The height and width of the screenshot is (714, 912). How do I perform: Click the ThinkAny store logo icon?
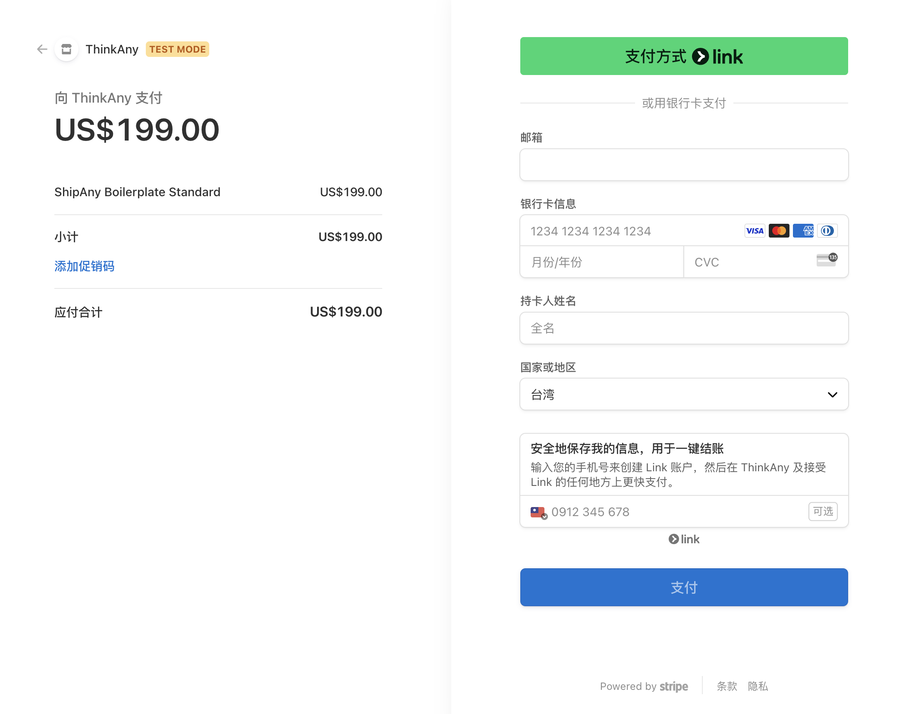(x=66, y=49)
